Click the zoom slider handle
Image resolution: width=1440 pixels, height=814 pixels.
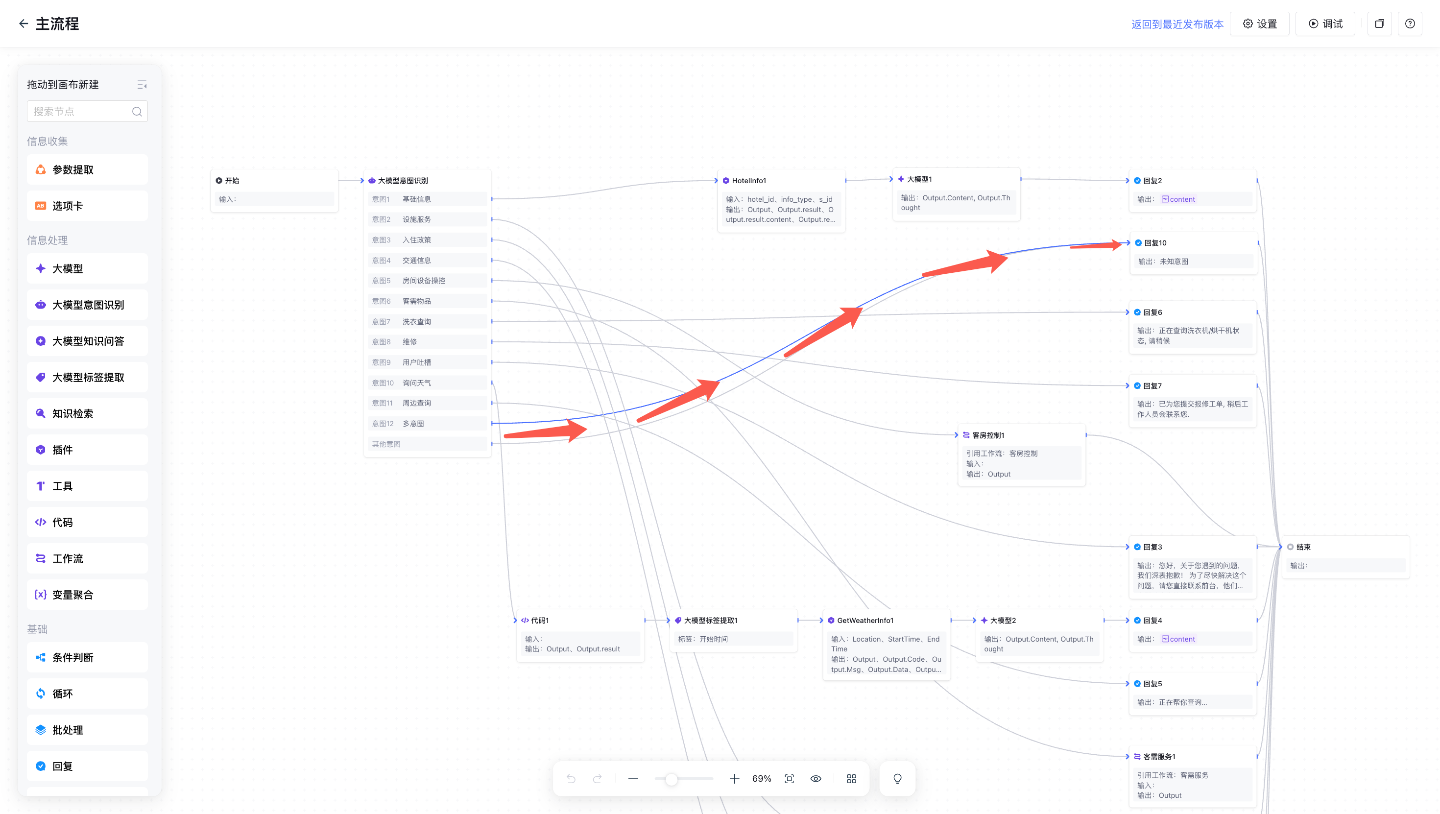[672, 779]
